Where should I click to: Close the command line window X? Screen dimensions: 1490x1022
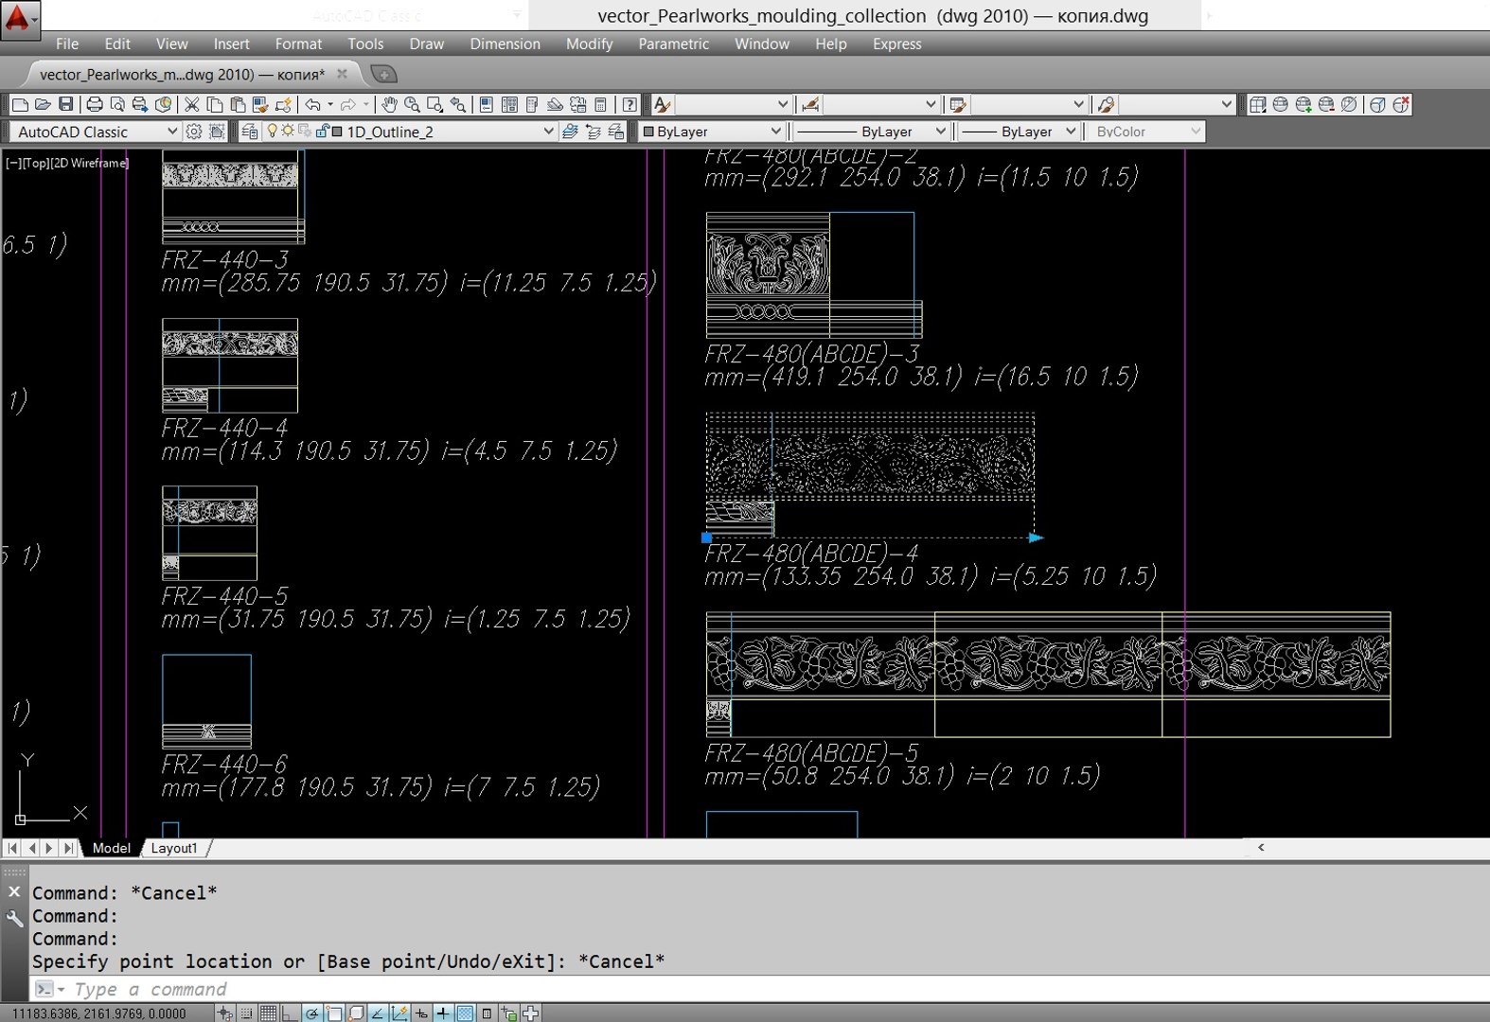[14, 891]
